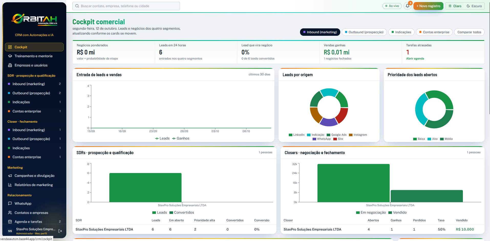Open the notifications bell icon
Screen dimensions: 490x241
coord(408,6)
